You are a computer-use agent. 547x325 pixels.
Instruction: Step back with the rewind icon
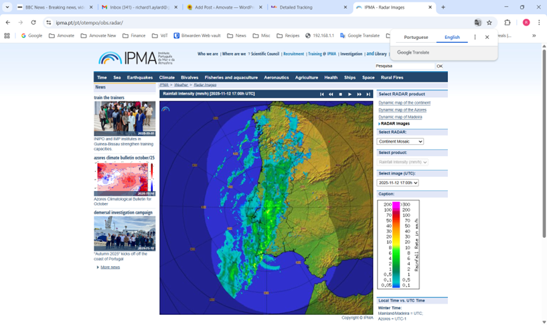[x=331, y=94]
